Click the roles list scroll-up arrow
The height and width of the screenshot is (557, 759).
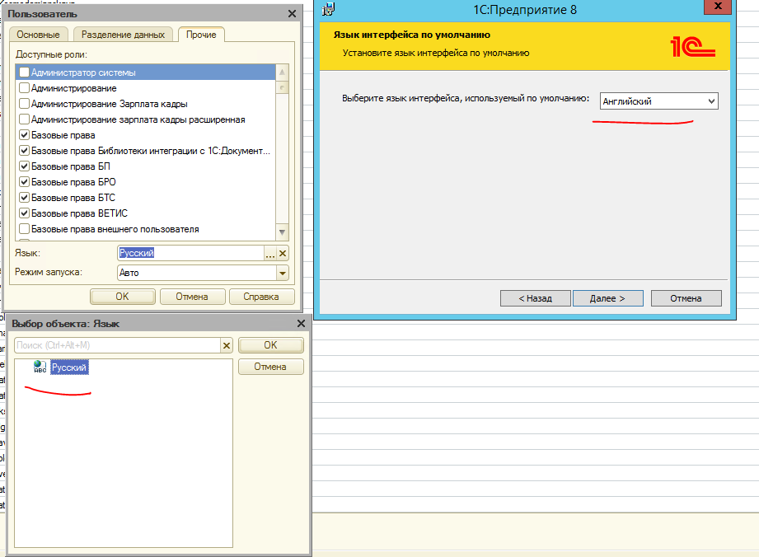(x=282, y=73)
